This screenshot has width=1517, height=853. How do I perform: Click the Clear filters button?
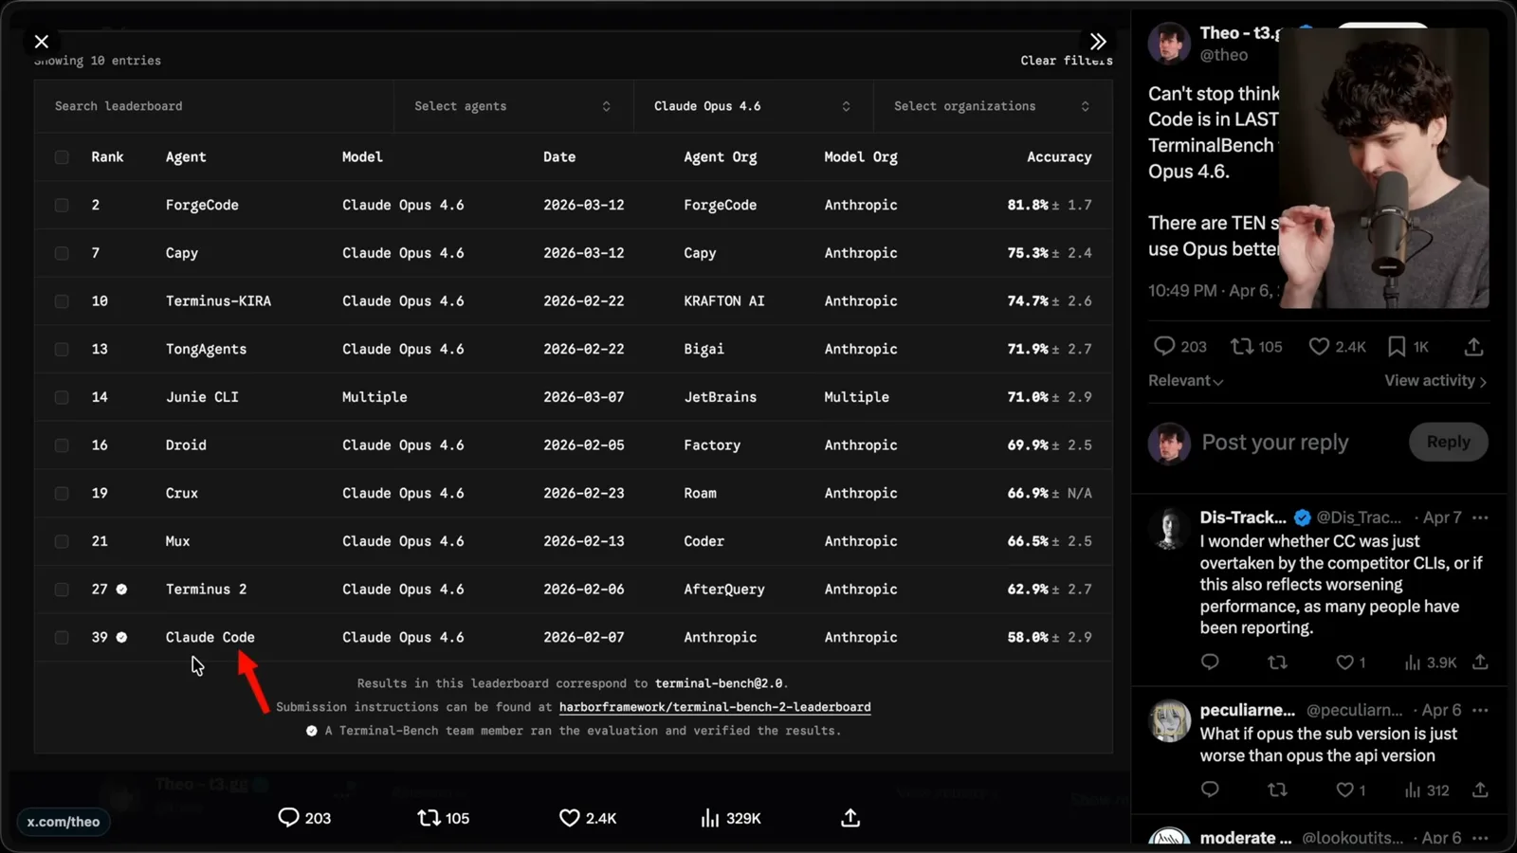(x=1067, y=61)
